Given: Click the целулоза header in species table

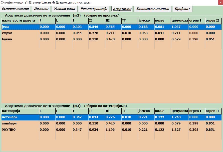Looking at the screenshot, I should [x=180, y=21].
